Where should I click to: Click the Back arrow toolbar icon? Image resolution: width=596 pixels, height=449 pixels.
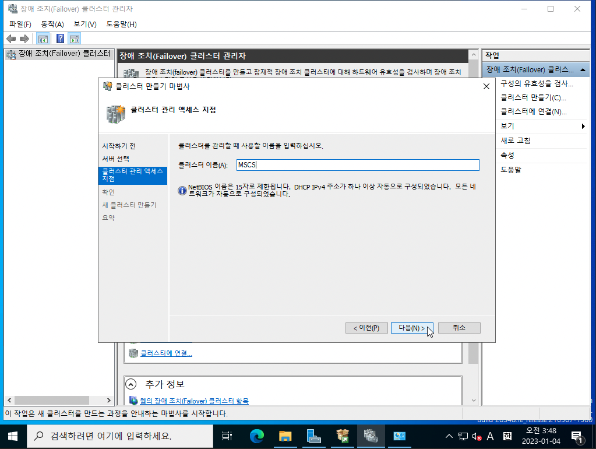pos(12,39)
